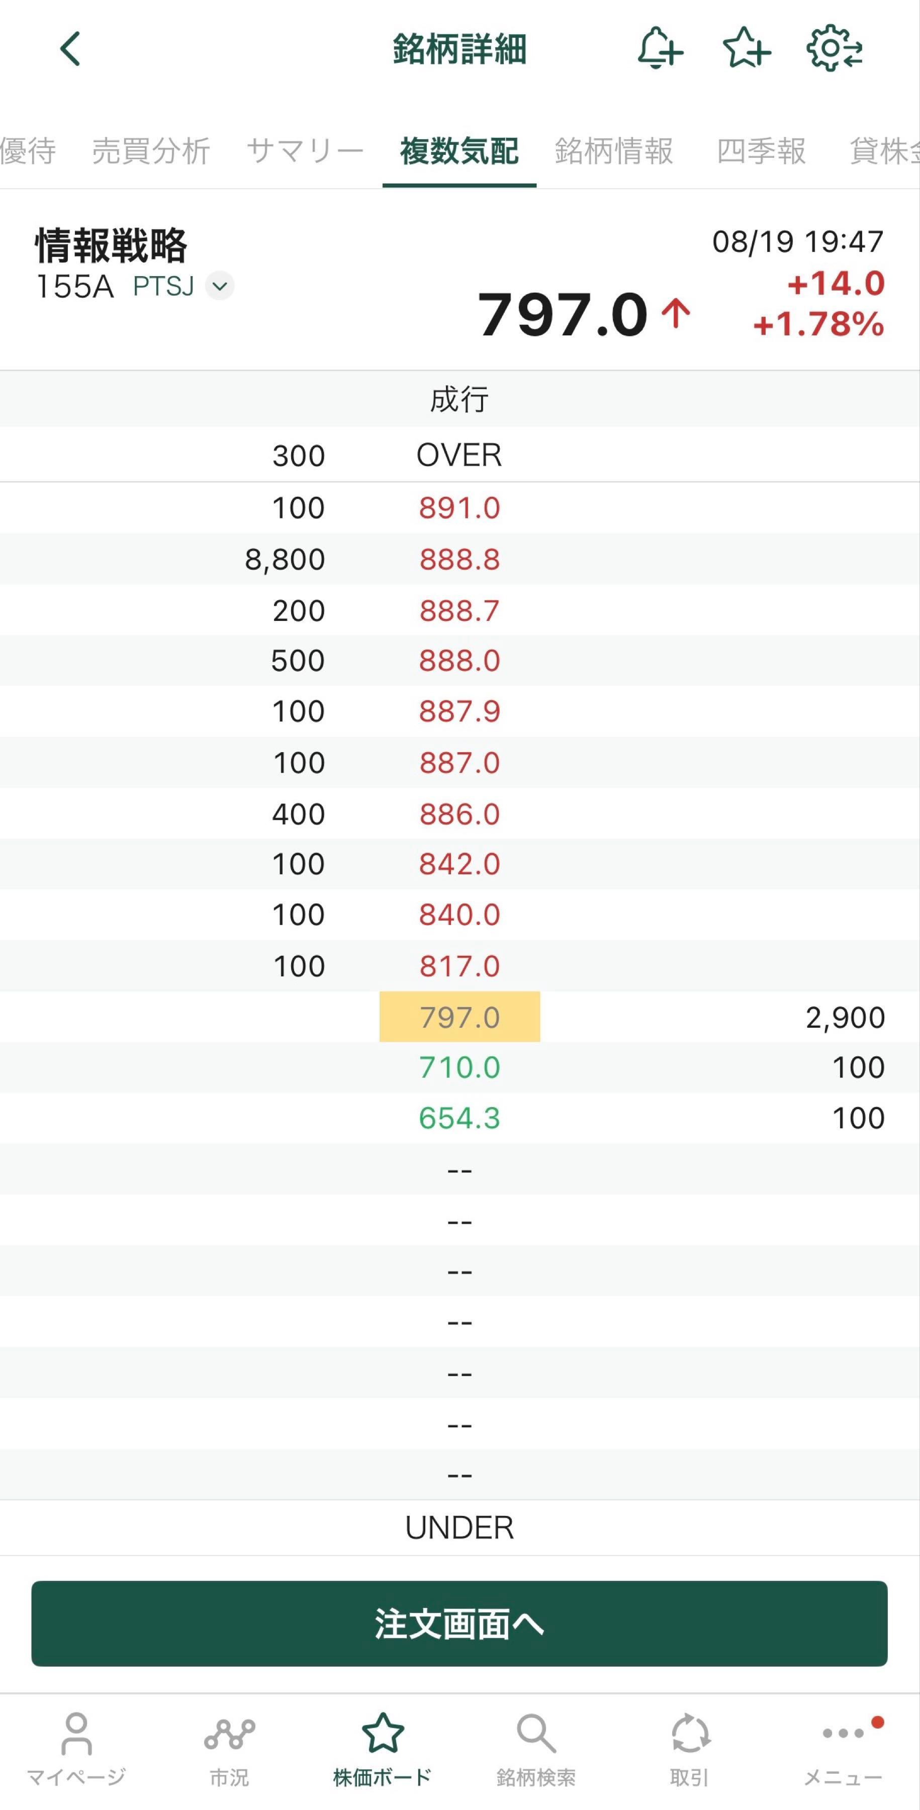920x1810 pixels.
Task: Add stock to favorites with star icon
Action: point(747,48)
